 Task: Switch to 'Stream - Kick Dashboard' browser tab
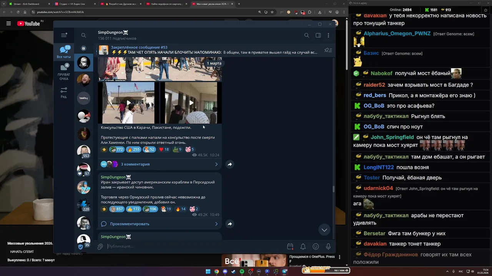(x=29, y=4)
